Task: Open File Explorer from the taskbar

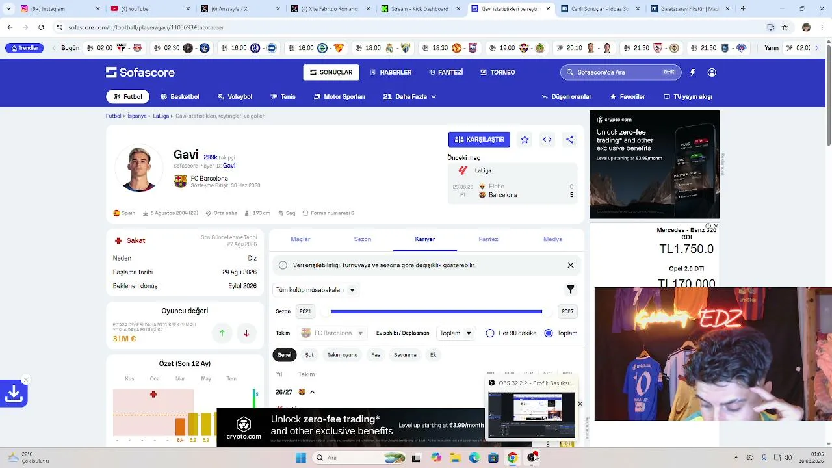Action: [456, 458]
